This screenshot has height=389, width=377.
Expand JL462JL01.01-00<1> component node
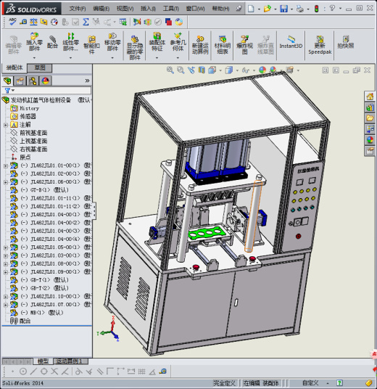coord(6,165)
